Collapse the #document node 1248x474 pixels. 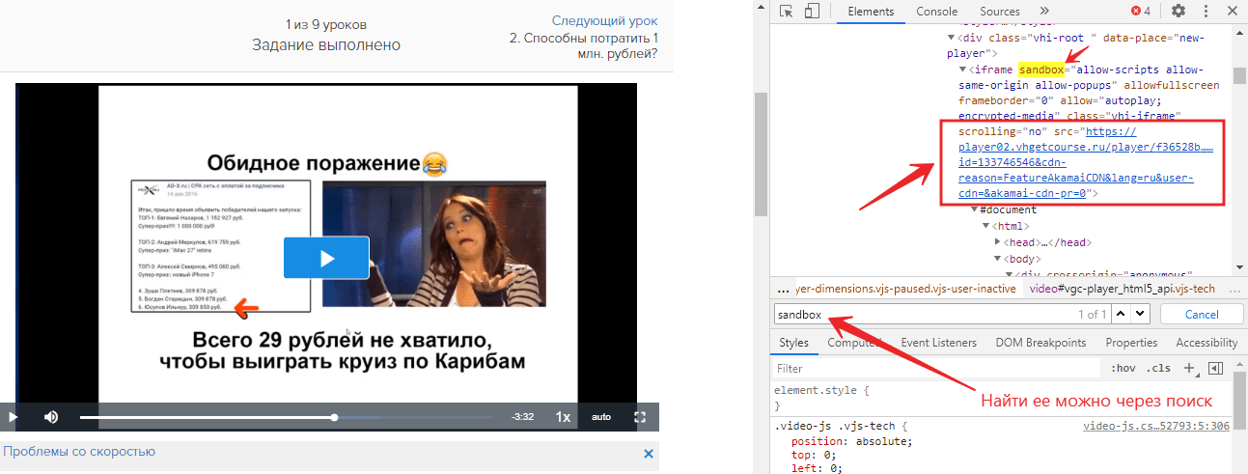coord(975,209)
